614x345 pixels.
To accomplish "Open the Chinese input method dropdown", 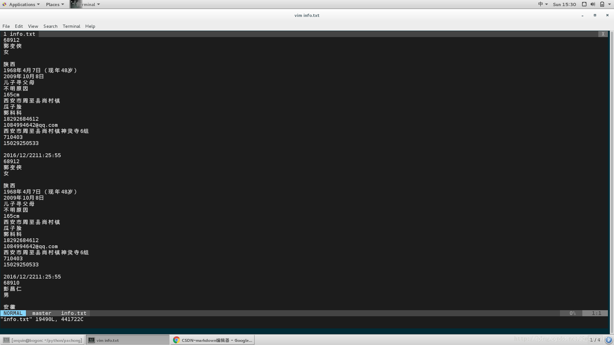I will [x=543, y=4].
